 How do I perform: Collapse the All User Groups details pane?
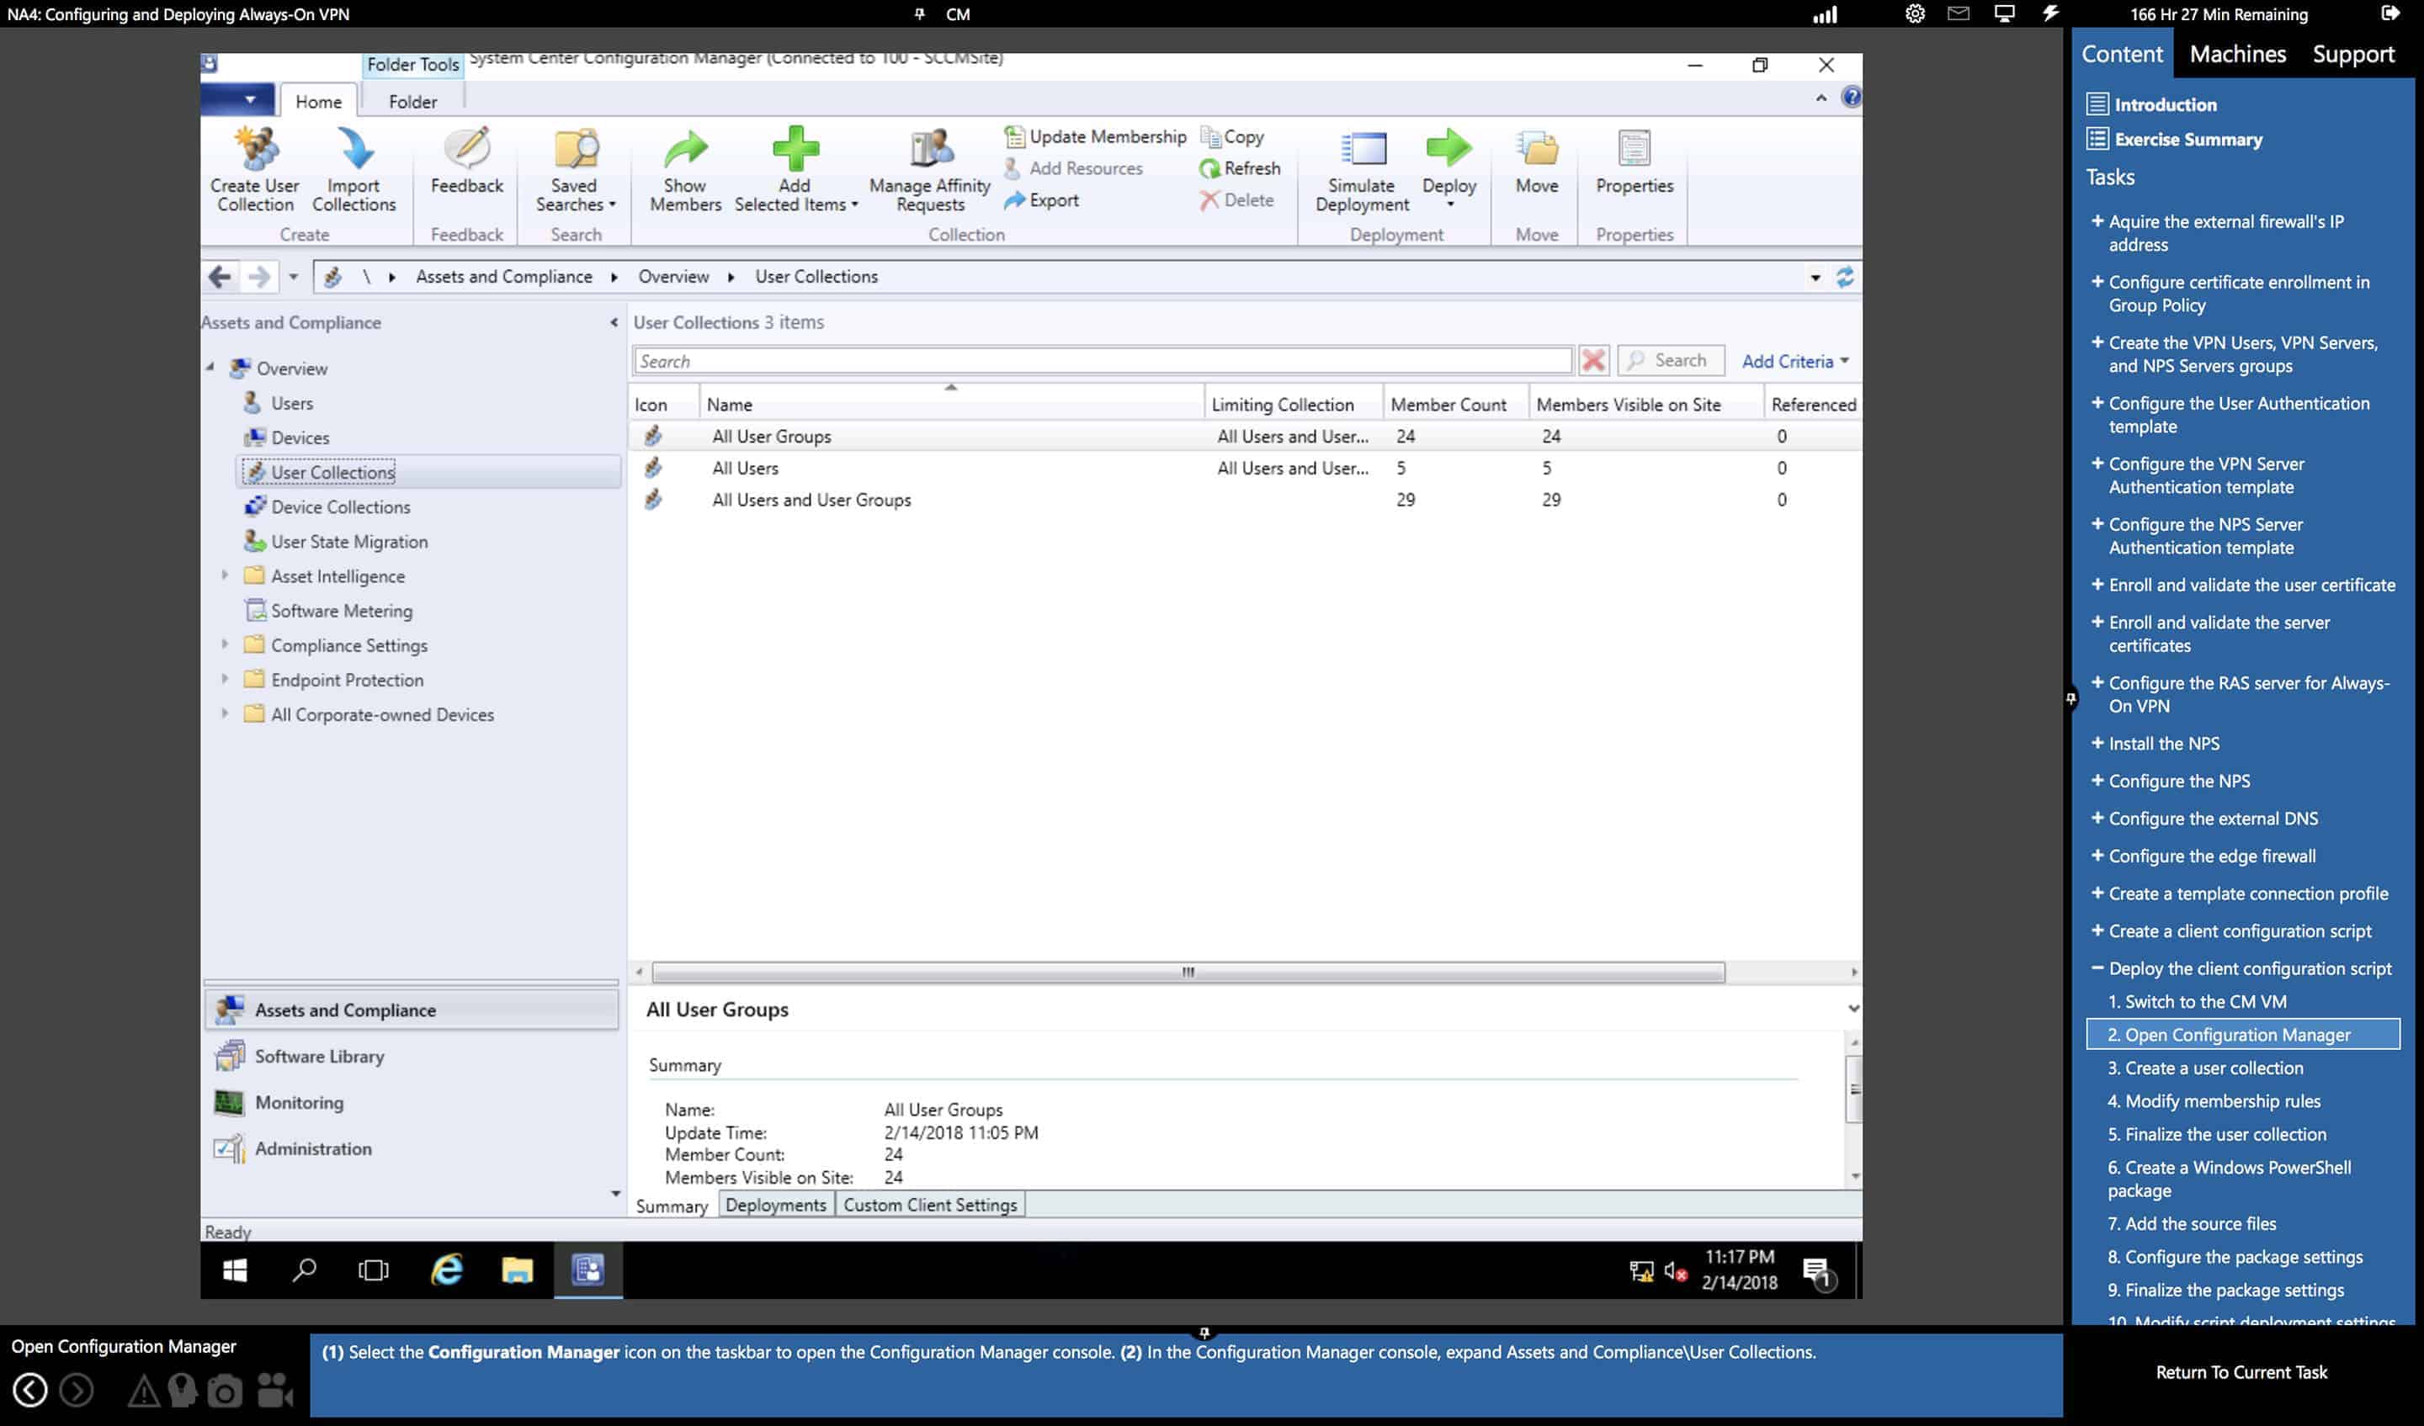1853,1009
